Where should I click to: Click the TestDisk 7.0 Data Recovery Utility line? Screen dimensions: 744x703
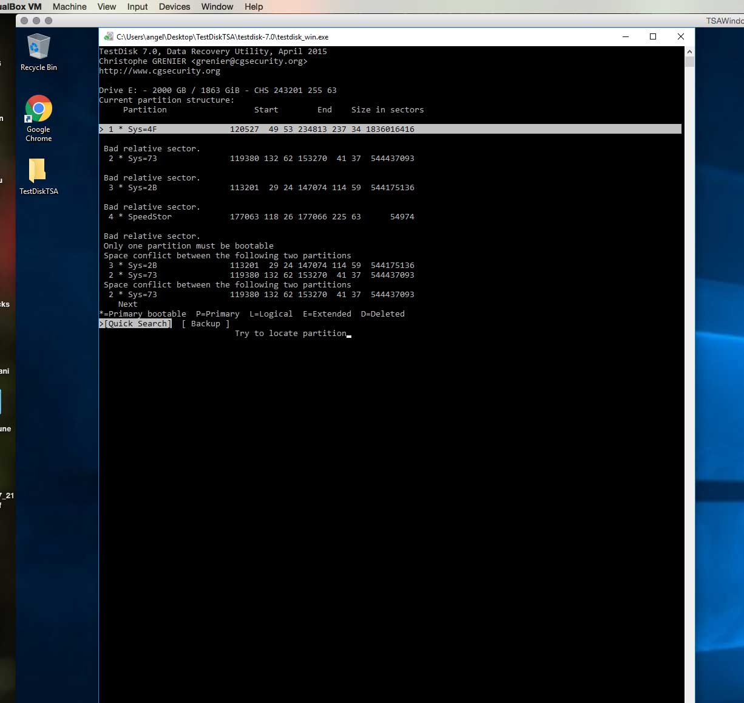point(213,52)
